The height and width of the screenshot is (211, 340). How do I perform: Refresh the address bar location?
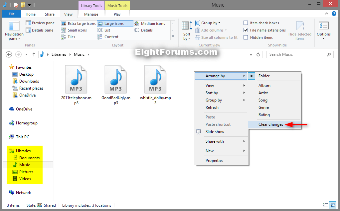point(258,54)
